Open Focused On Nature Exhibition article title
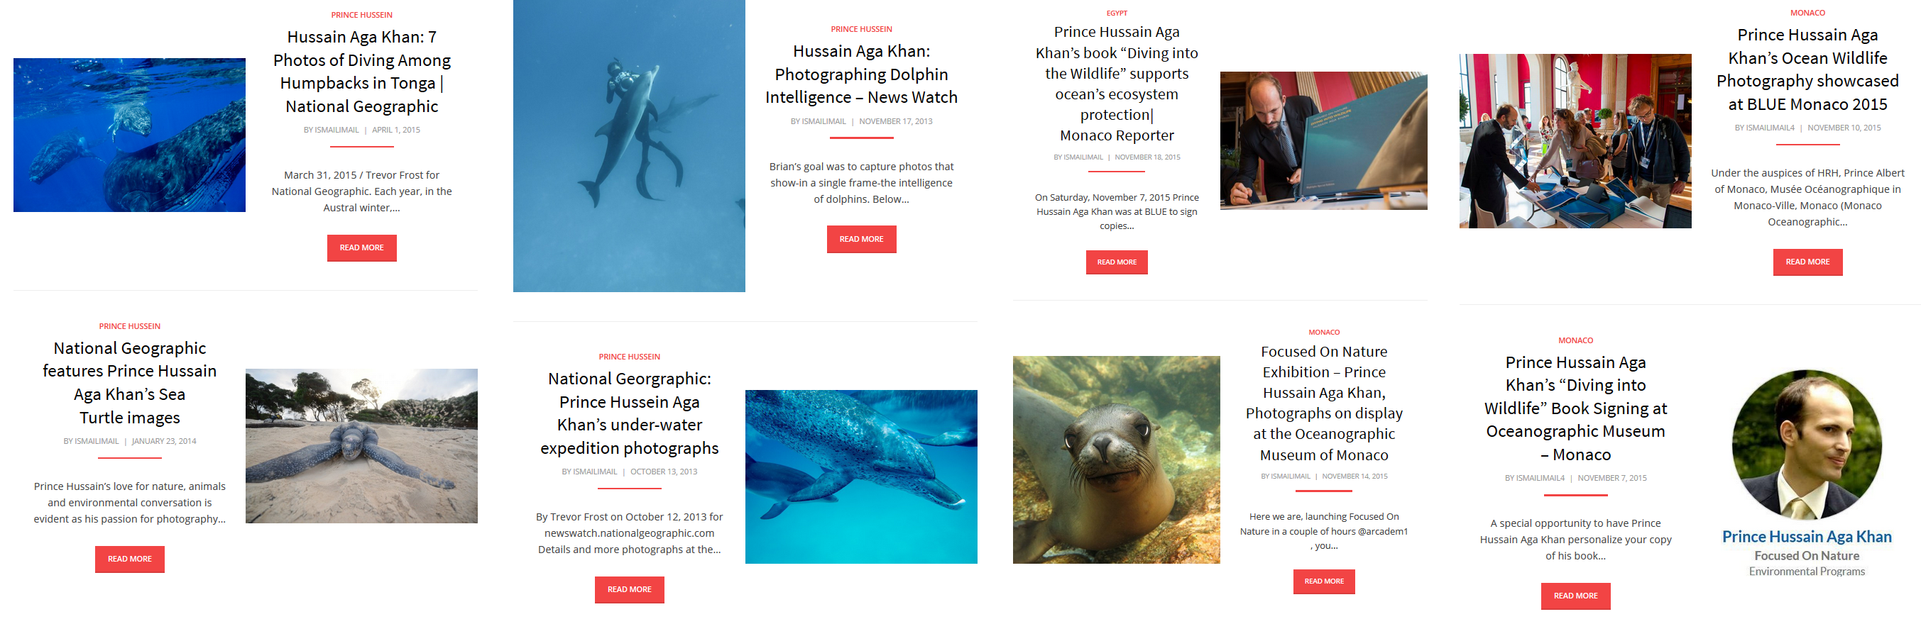This screenshot has height=624, width=1921. (x=1324, y=403)
